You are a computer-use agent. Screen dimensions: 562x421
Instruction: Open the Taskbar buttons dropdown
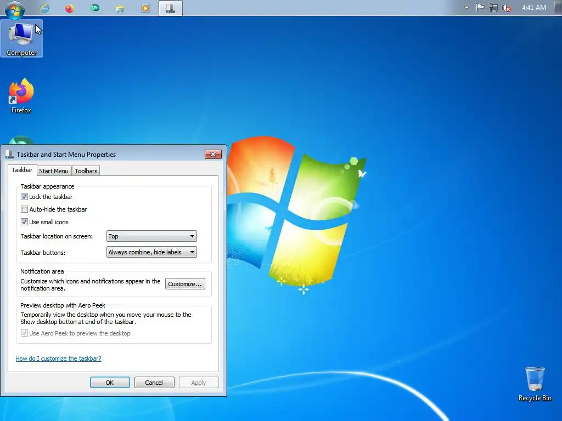click(x=151, y=252)
